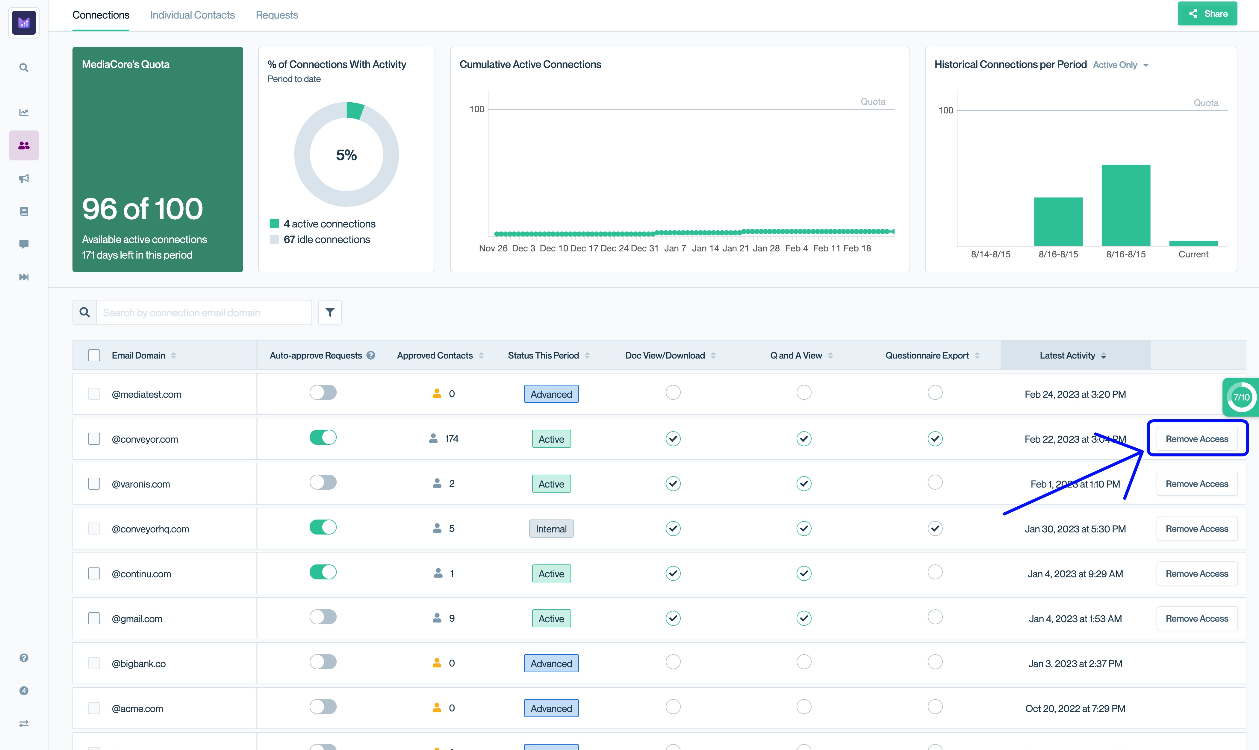Image resolution: width=1259 pixels, height=750 pixels.
Task: Click Remove Access for @conveyorhq.com
Action: point(1196,529)
